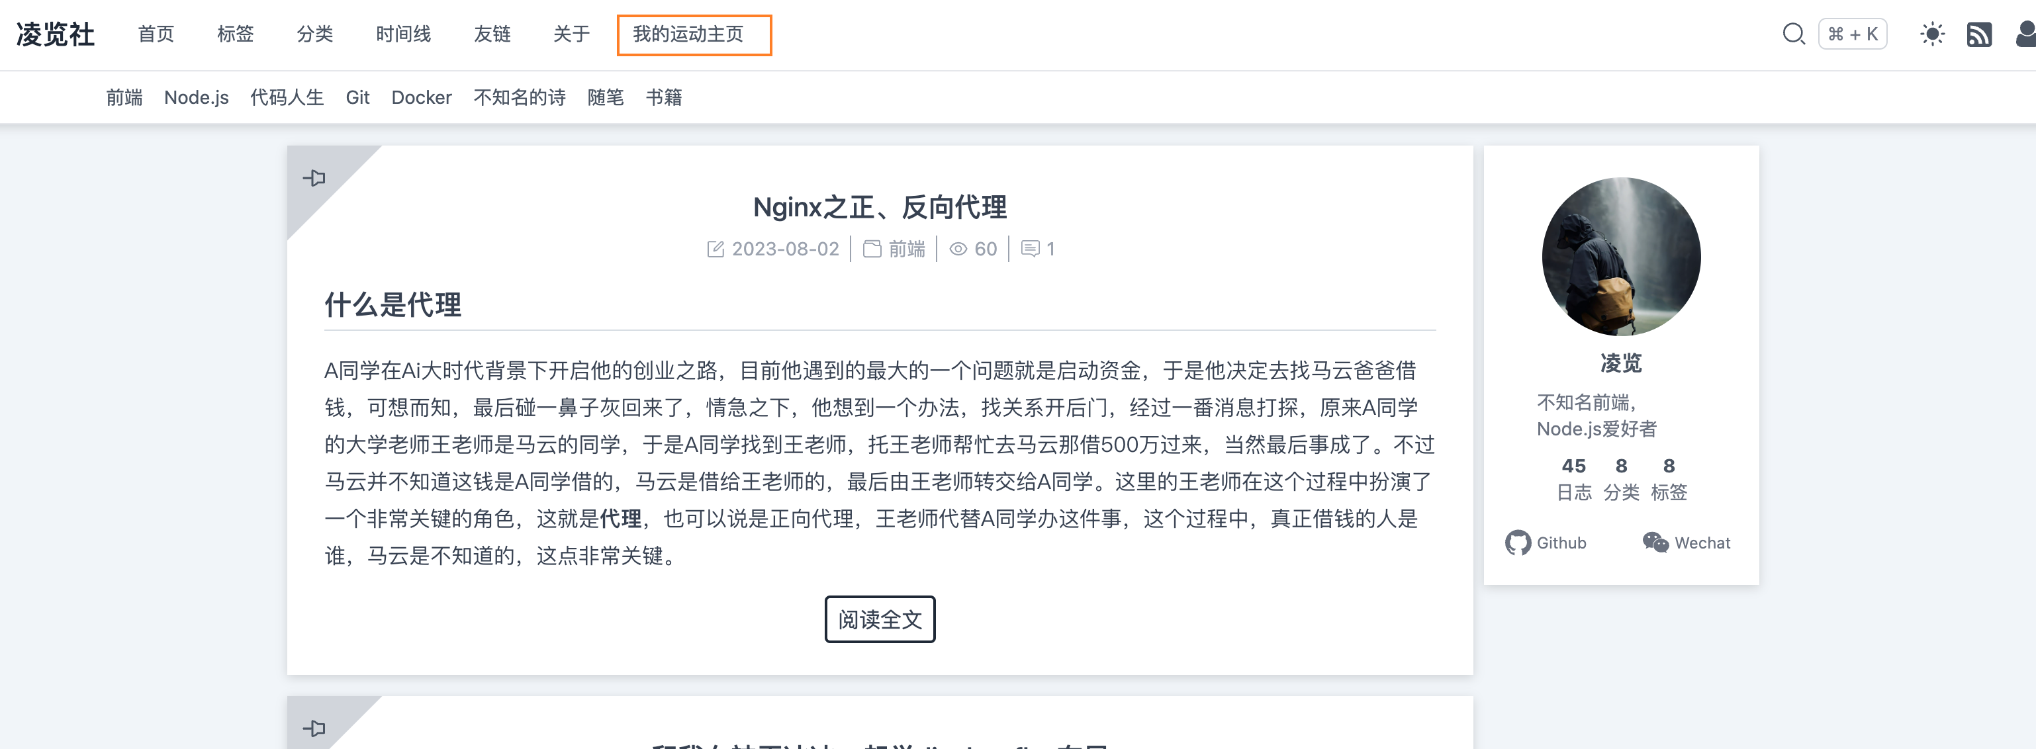
Task: Open the RSS feed icon
Action: pyautogui.click(x=1978, y=35)
